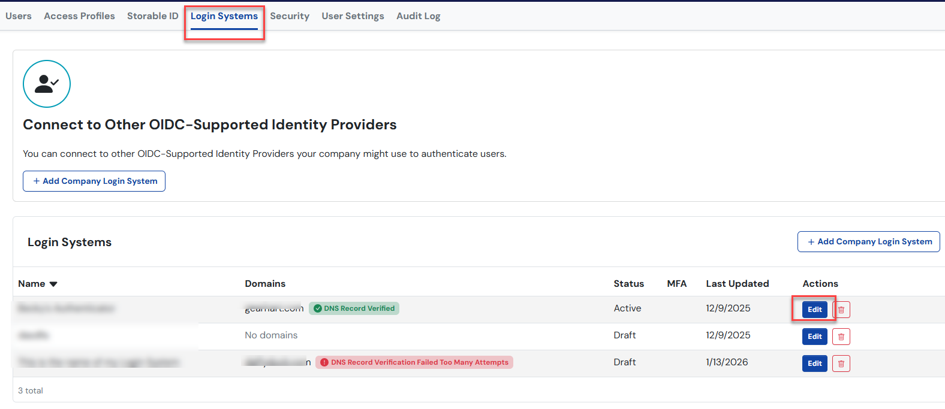The height and width of the screenshot is (409, 945).
Task: View the Audit Log tab
Action: click(x=418, y=16)
